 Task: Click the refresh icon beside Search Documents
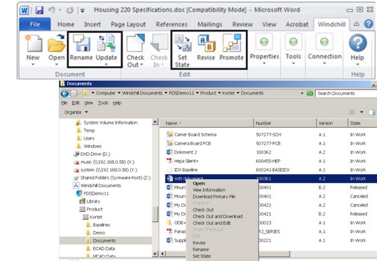[x=310, y=94]
